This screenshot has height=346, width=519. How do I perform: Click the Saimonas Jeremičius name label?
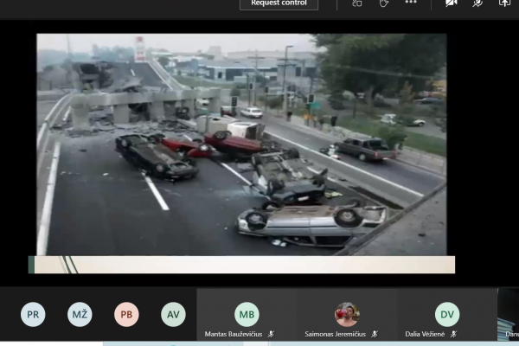pyautogui.click(x=336, y=334)
